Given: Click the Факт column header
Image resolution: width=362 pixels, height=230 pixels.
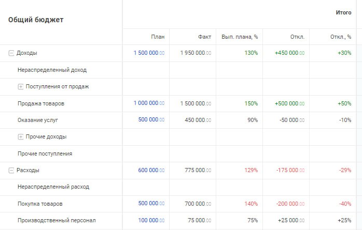Looking at the screenshot, I should pos(204,37).
